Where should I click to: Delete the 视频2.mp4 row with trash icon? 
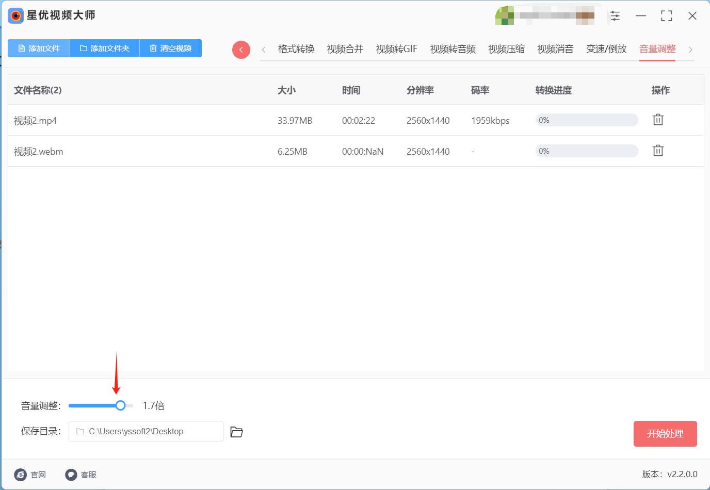click(x=658, y=120)
